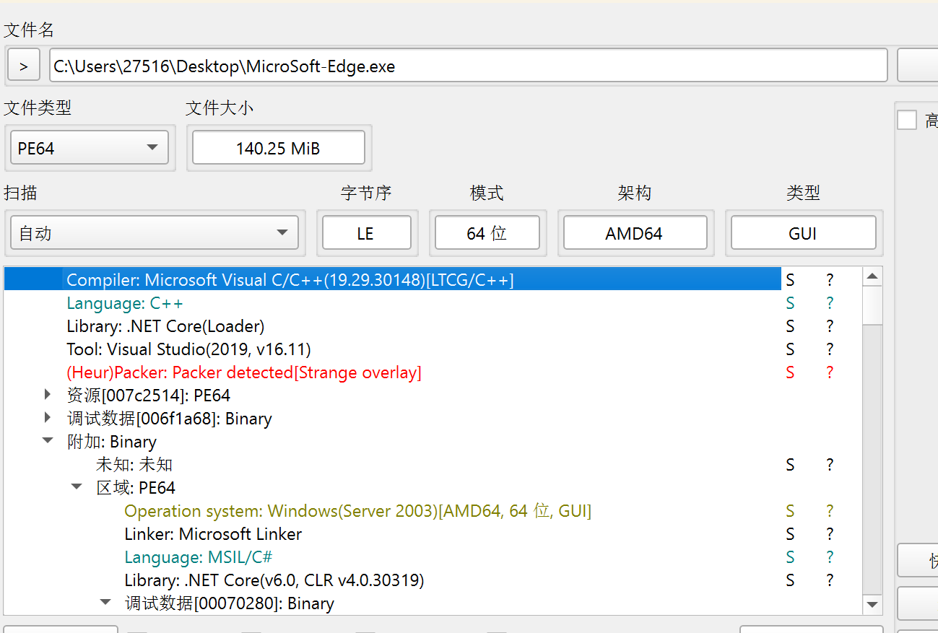Select the 资源[007c2514]: PE64 row text

tap(149, 396)
